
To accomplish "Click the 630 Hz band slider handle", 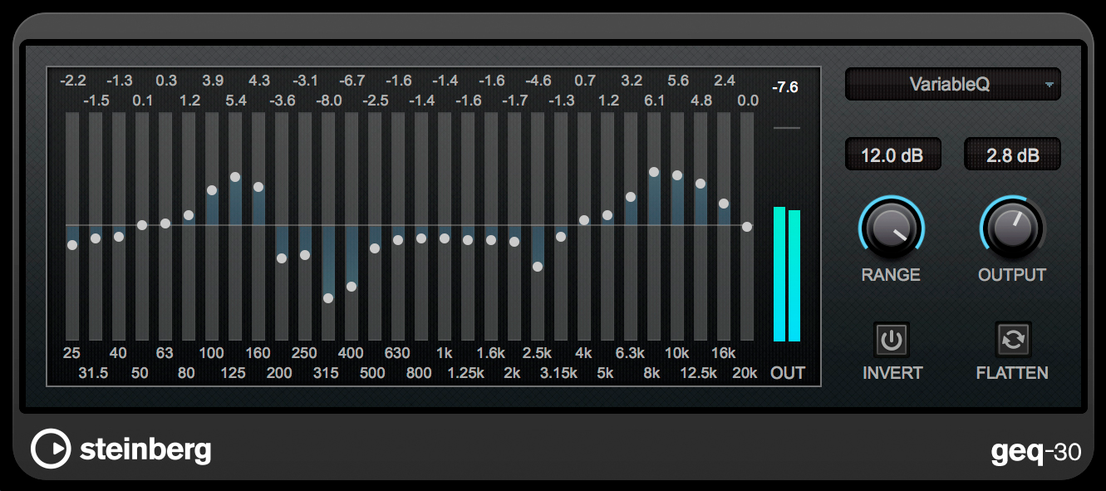I will click(398, 240).
